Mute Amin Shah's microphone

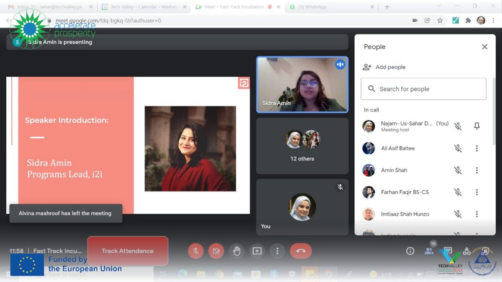point(458,170)
